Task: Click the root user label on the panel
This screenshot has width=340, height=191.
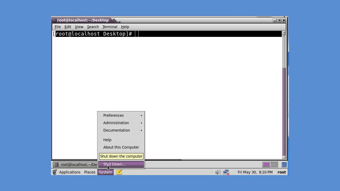Action: tap(282, 172)
